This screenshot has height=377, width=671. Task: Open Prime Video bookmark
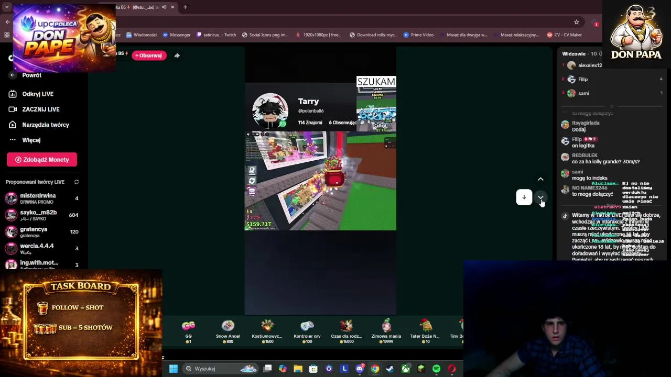418,35
